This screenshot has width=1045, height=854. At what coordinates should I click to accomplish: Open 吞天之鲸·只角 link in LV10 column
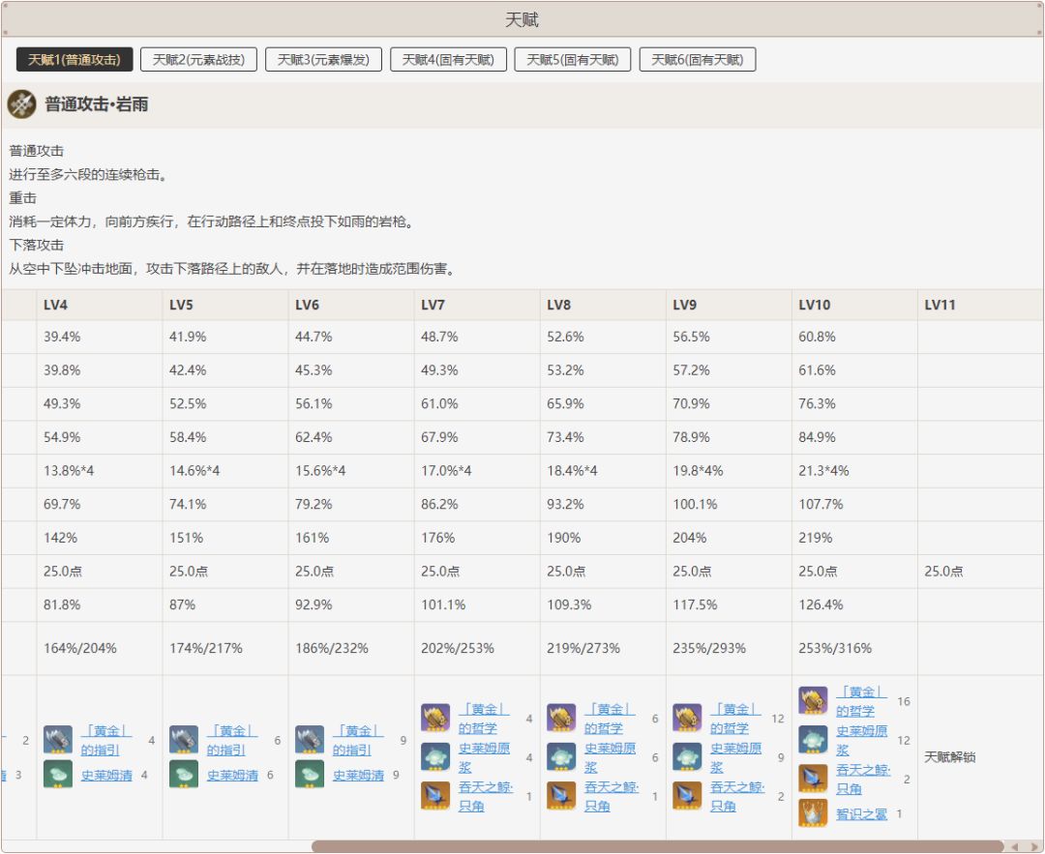864,779
